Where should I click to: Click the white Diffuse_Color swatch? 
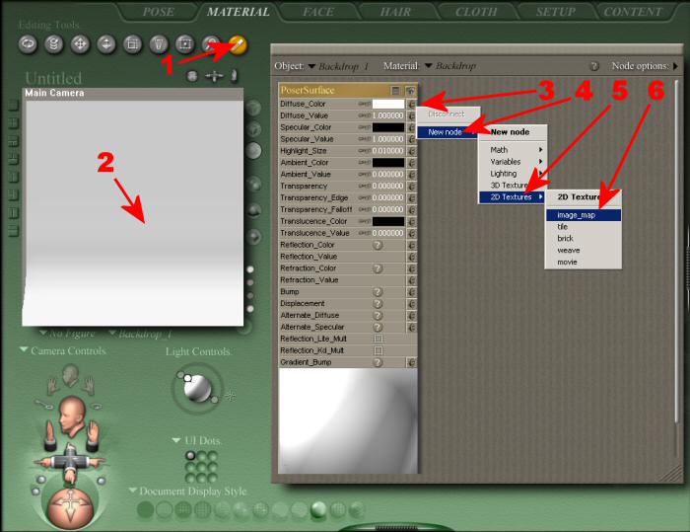pyautogui.click(x=388, y=104)
